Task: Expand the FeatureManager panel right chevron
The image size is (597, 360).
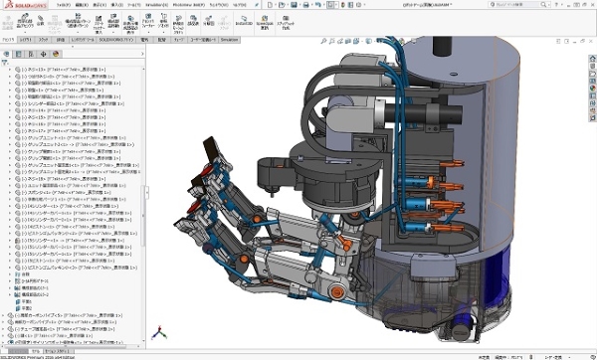Action: click(142, 54)
